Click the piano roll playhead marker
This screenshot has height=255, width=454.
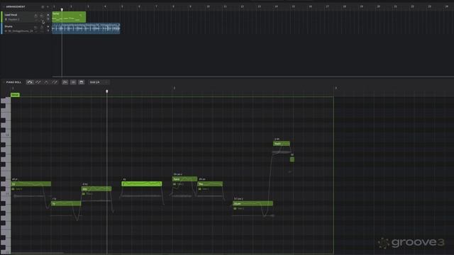pos(107,91)
